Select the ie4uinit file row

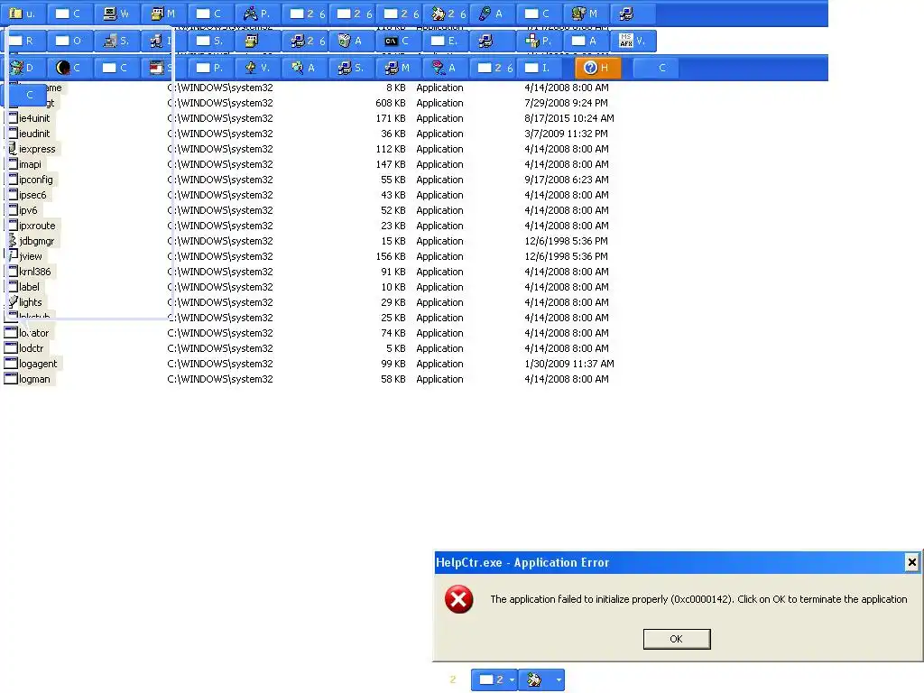point(310,118)
